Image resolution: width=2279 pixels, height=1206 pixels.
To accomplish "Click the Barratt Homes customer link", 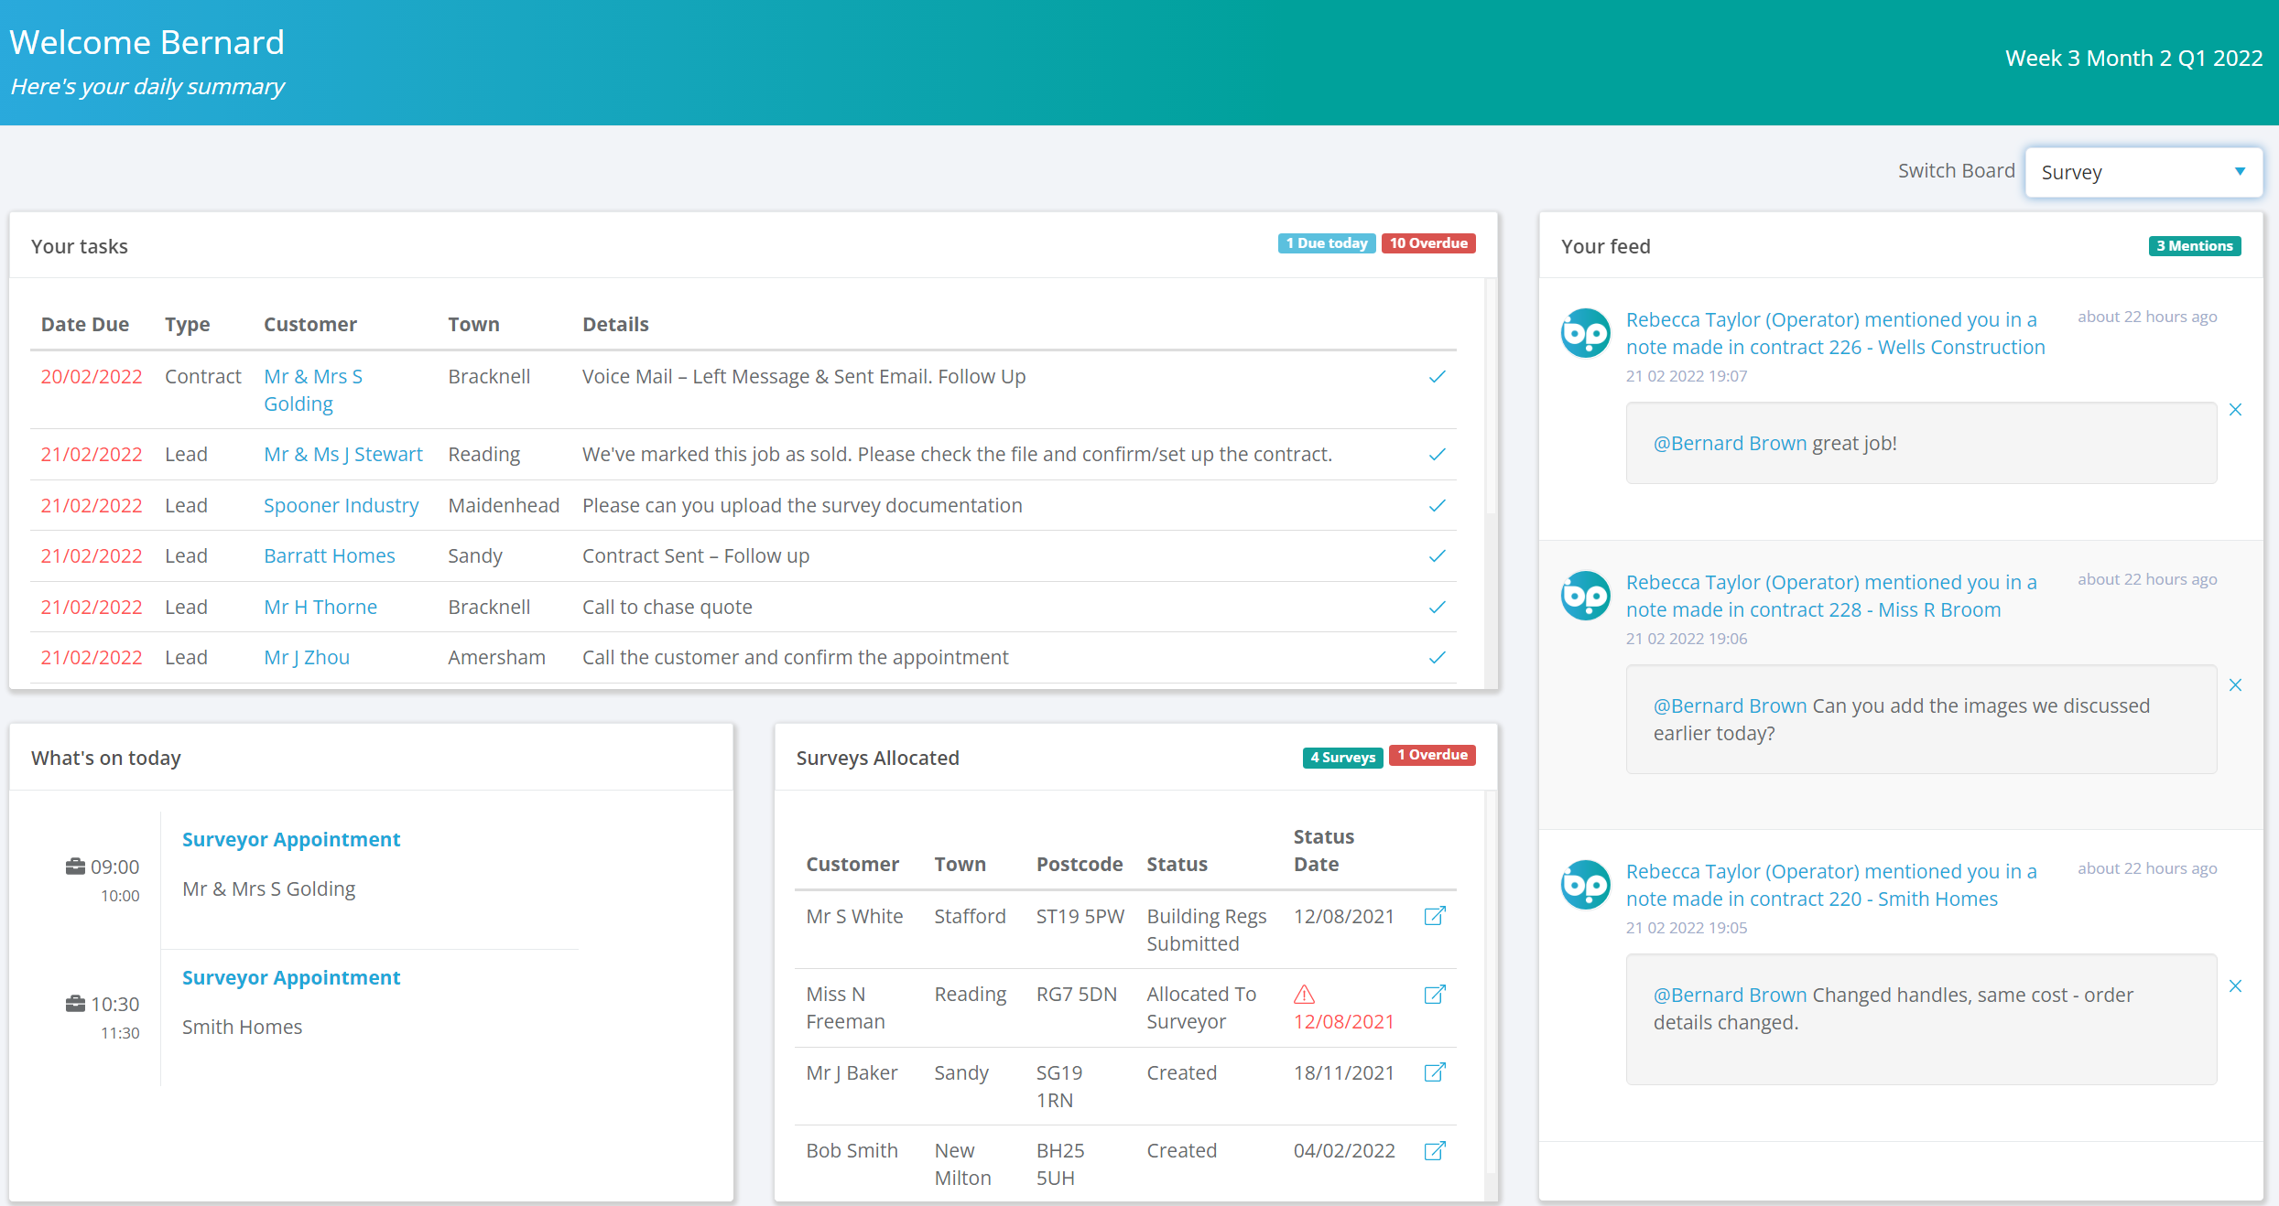I will click(329, 555).
